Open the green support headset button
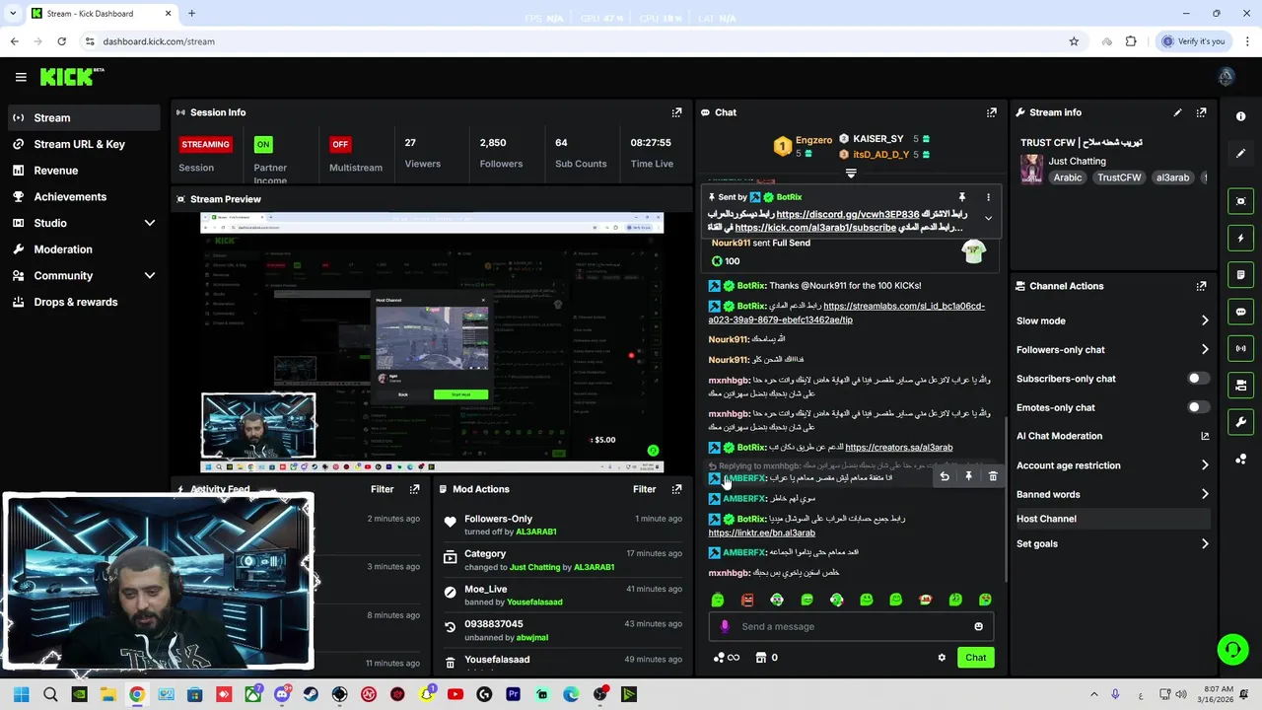This screenshot has width=1262, height=710. coord(1232,649)
